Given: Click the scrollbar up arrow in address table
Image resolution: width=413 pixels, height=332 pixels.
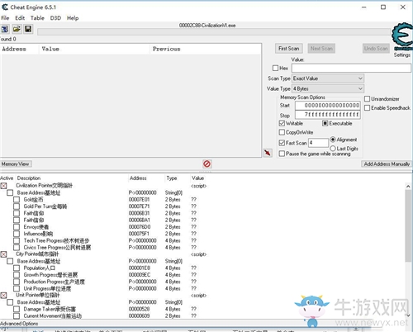Looking at the screenshot, I should point(408,187).
